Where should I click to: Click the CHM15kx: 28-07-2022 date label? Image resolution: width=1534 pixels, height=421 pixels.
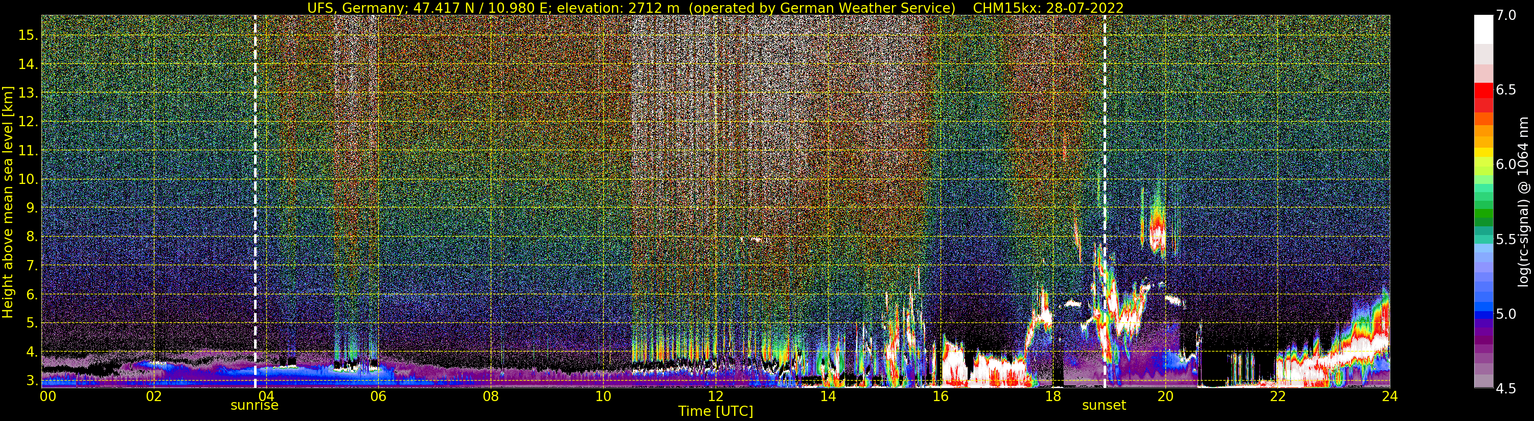1048,8
